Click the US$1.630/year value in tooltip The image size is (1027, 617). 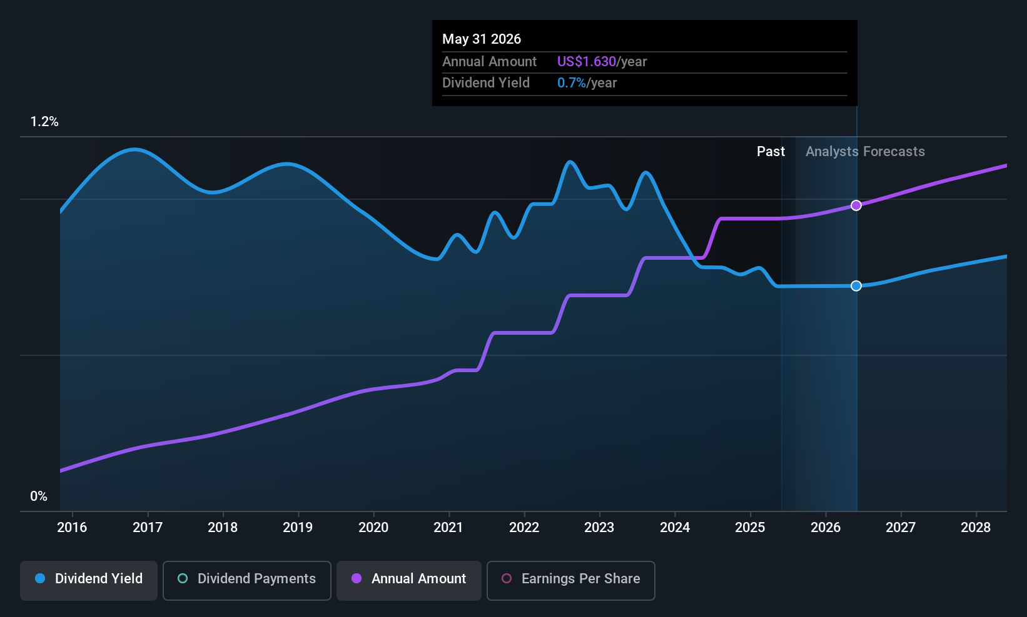pyautogui.click(x=602, y=61)
